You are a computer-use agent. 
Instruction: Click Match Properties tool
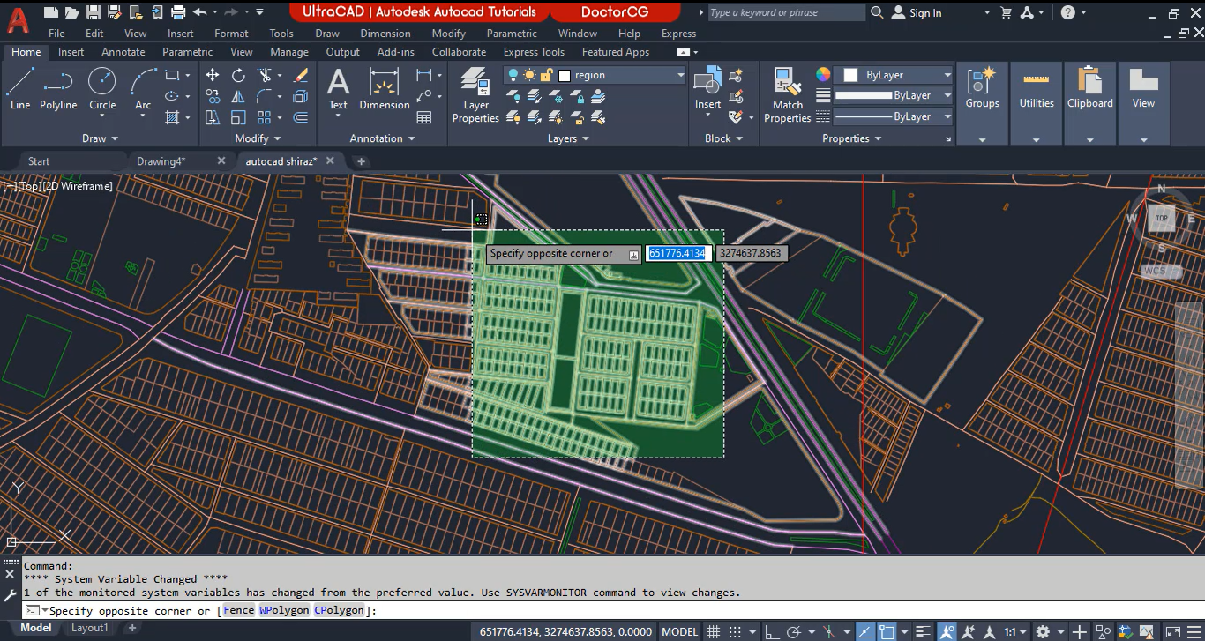tap(787, 95)
